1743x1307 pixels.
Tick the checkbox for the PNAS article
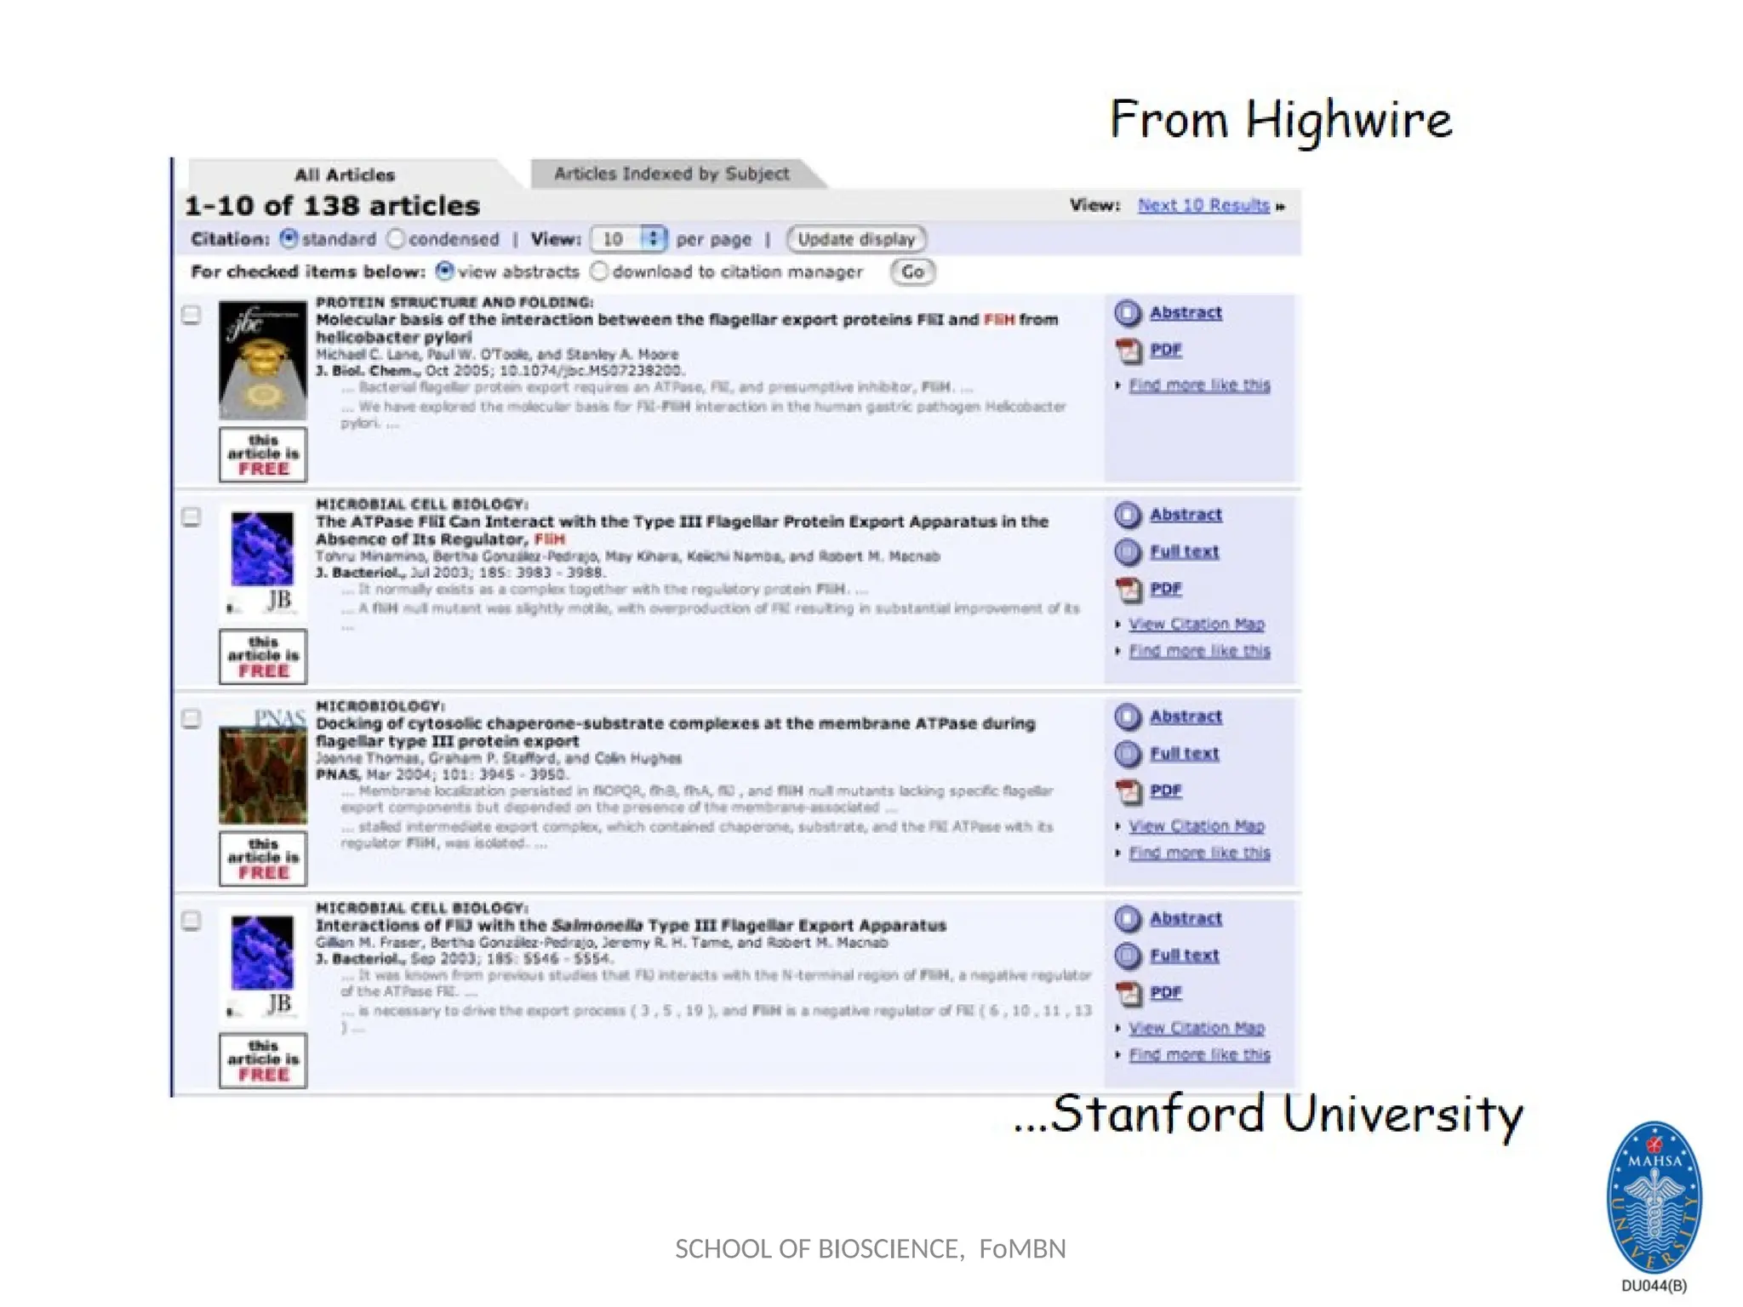191,719
